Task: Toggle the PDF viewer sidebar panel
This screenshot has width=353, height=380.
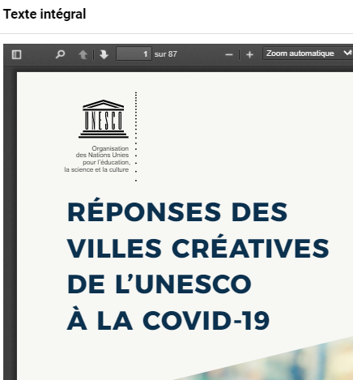Action: [x=16, y=54]
